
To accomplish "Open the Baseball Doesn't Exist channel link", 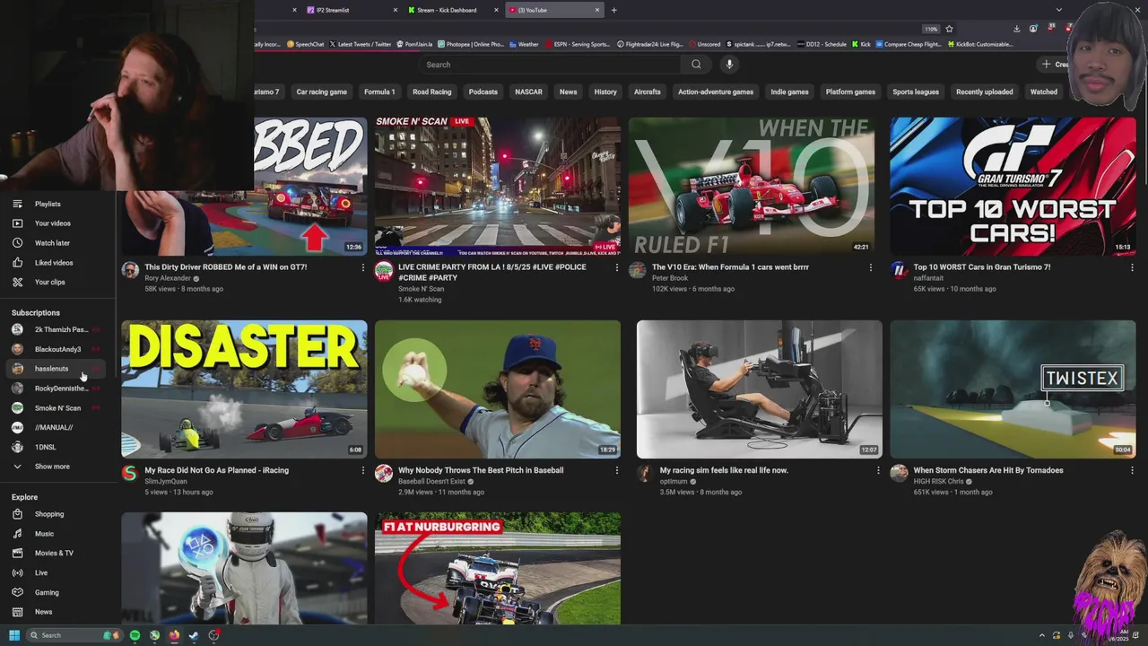I will point(432,481).
